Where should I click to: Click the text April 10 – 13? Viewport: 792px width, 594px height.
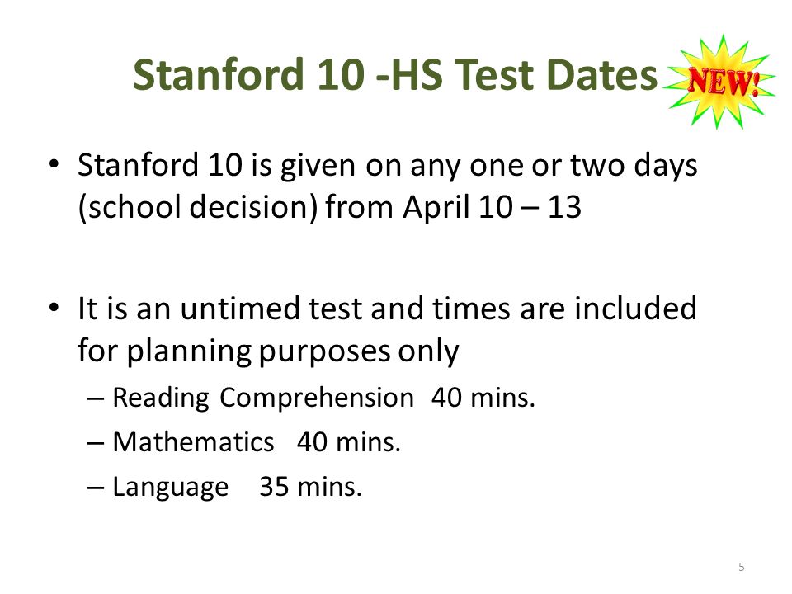(492, 207)
